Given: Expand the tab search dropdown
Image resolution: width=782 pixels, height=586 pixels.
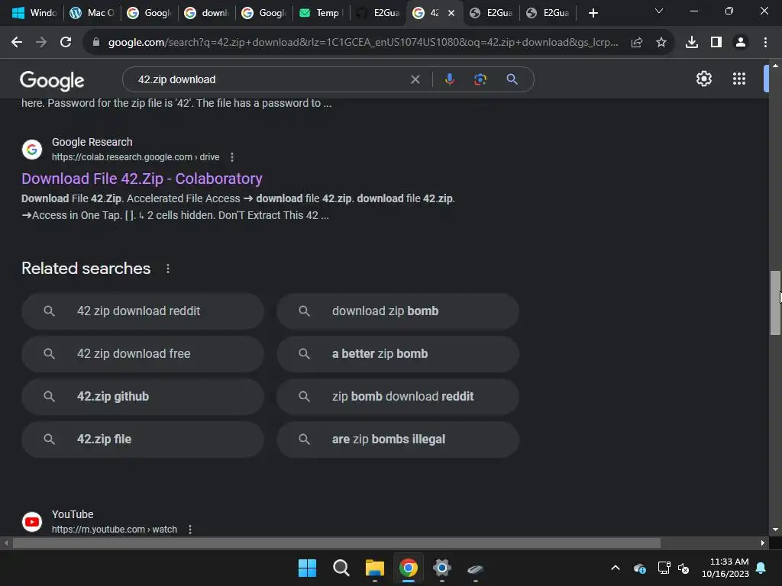Looking at the screenshot, I should [x=659, y=11].
